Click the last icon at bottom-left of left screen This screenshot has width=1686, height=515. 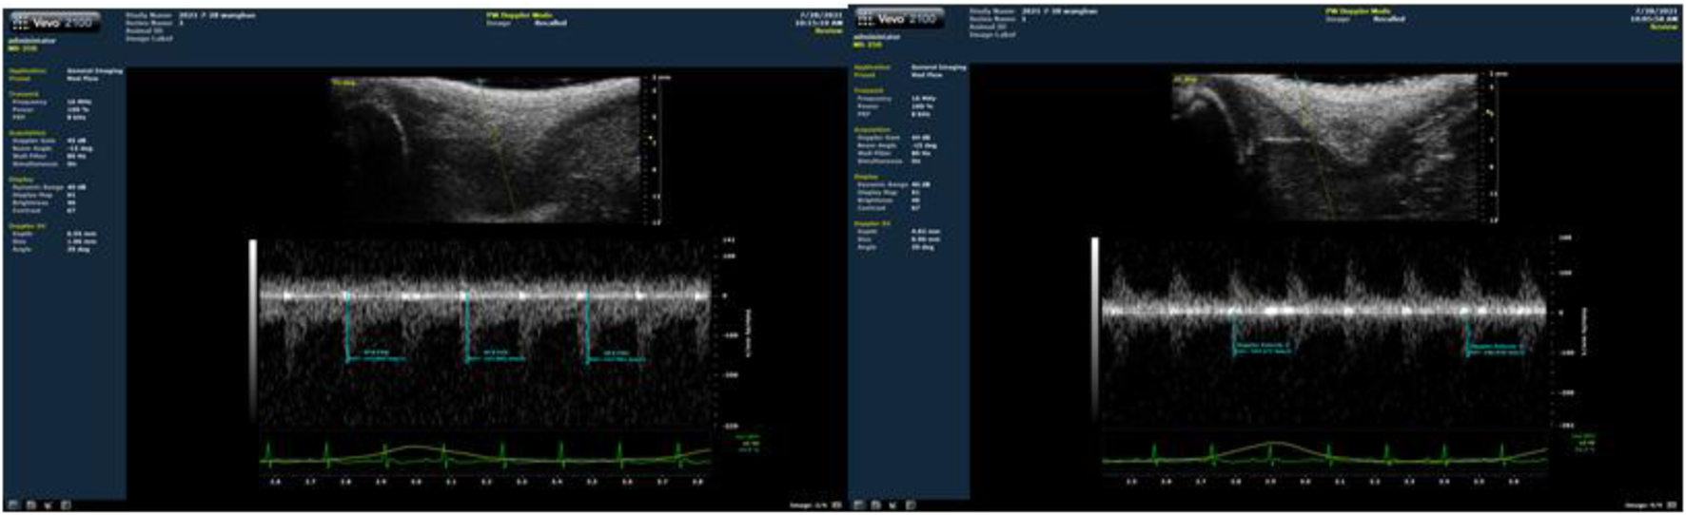(x=65, y=505)
